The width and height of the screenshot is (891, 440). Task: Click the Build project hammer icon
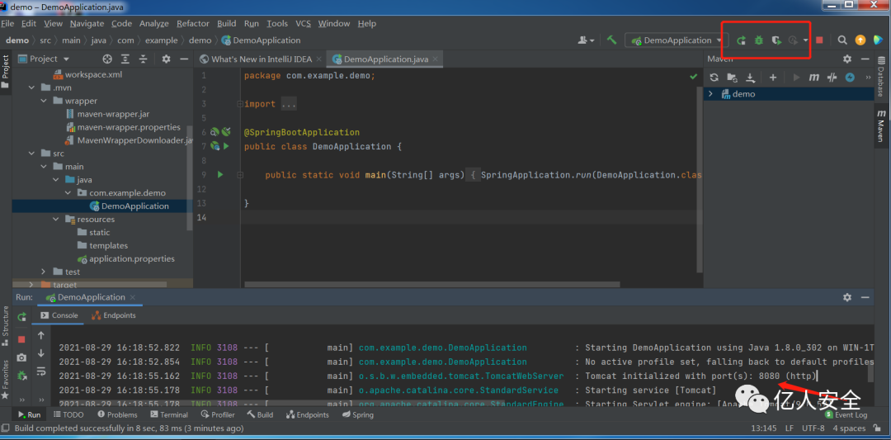(x=611, y=40)
